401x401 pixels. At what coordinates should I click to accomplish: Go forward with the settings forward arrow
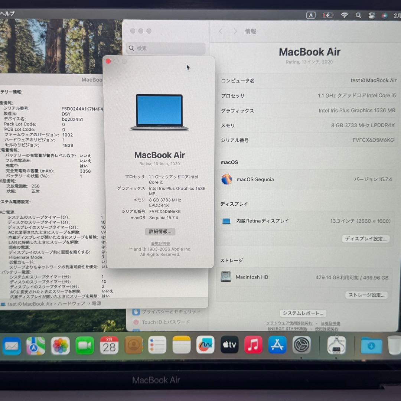point(235,32)
